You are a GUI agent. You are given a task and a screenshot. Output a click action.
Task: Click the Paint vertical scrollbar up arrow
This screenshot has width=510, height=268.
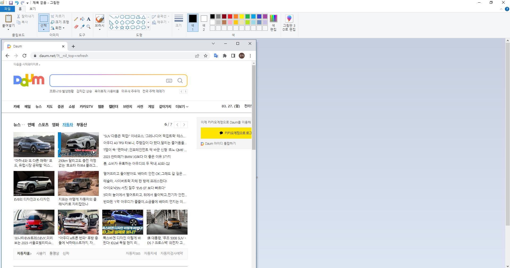coord(508,41)
